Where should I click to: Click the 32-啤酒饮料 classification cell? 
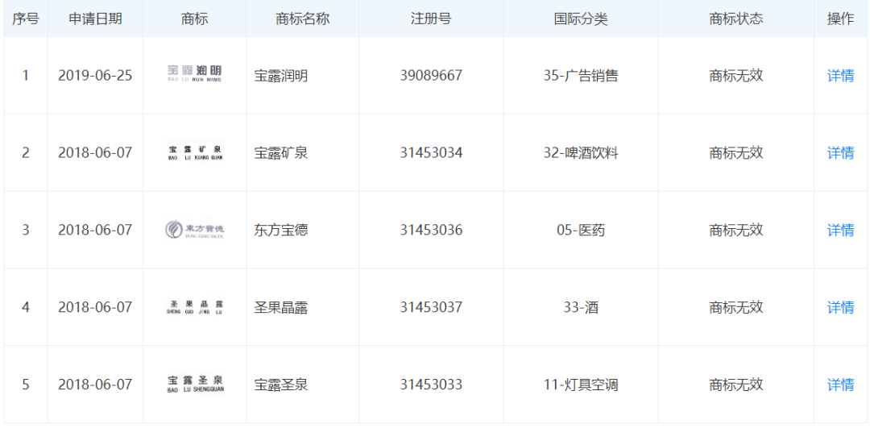click(580, 153)
